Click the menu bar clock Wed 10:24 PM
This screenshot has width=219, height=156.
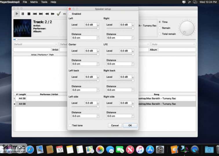pyautogui.click(x=208, y=2)
